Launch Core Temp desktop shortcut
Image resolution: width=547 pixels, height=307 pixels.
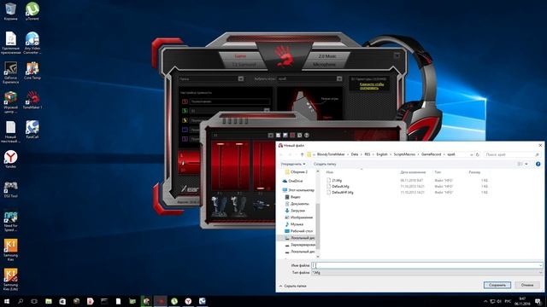point(32,71)
